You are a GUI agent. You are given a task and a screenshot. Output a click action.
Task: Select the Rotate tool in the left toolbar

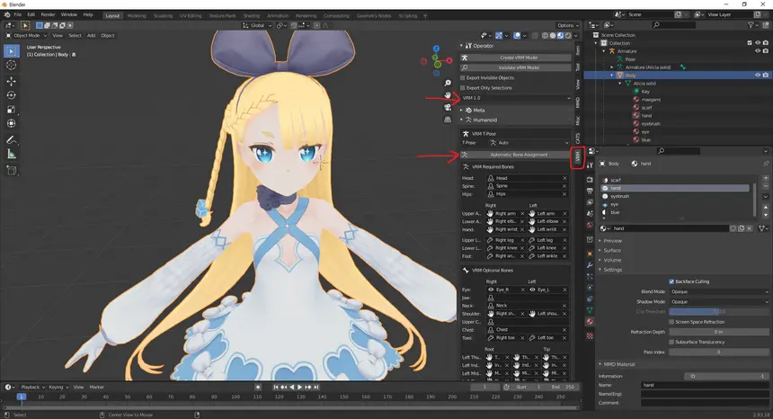click(12, 95)
